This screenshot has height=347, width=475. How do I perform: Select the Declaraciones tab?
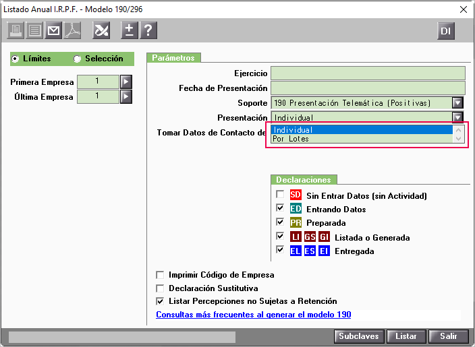click(303, 180)
